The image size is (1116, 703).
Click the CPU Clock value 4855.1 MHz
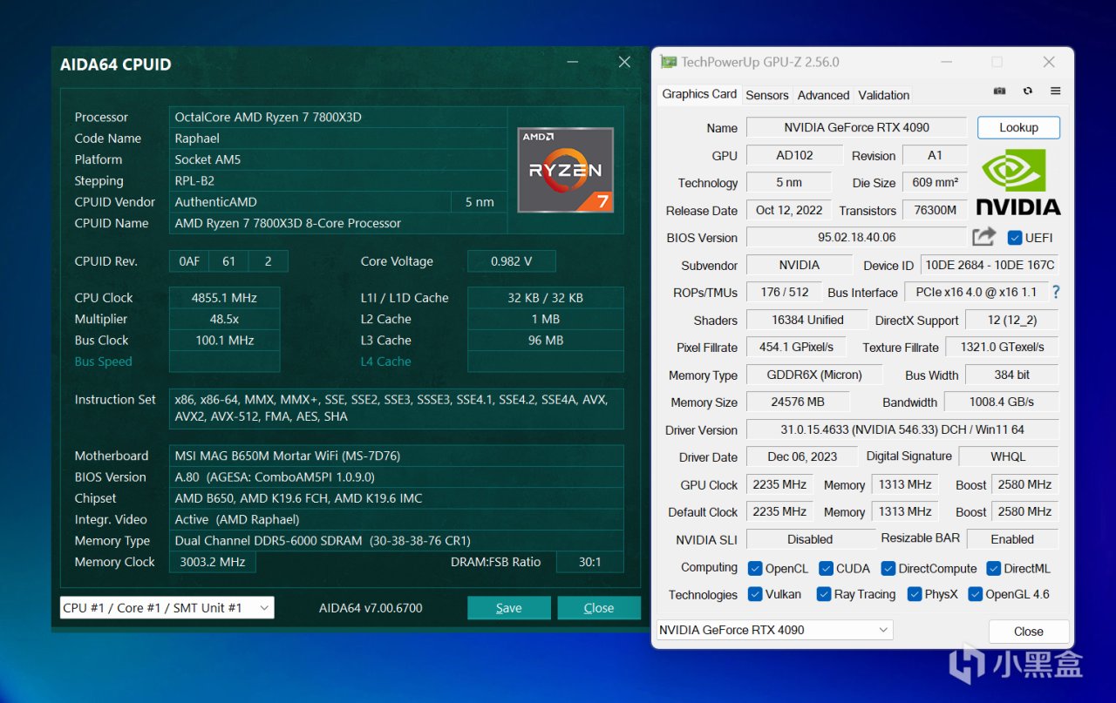click(x=224, y=297)
